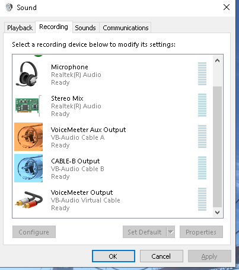Click 'VB-Audio Cable B' description text
239x270 pixels.
pyautogui.click(x=78, y=169)
